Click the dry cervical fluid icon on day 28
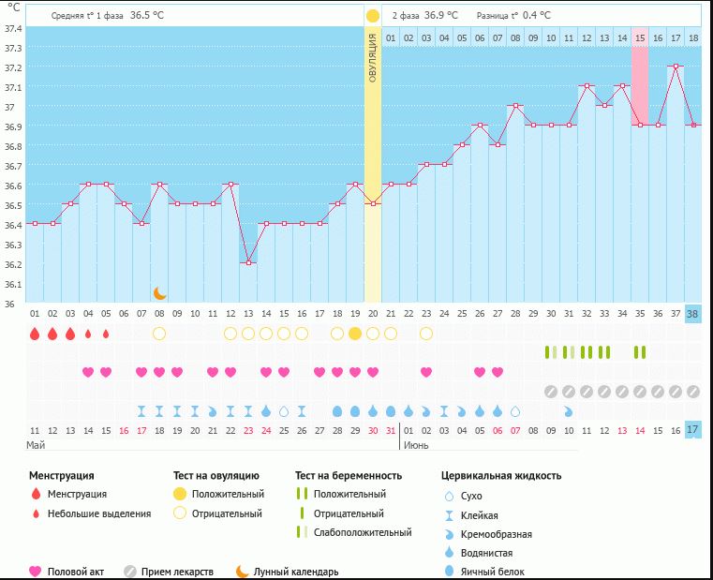713x580 pixels. tap(515, 411)
